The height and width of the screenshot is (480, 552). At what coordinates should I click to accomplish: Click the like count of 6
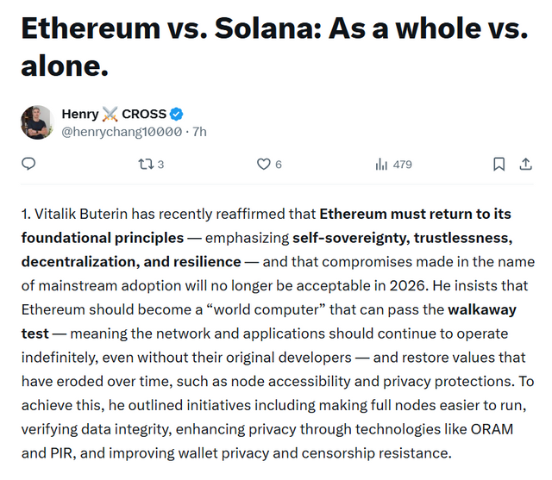tap(279, 164)
